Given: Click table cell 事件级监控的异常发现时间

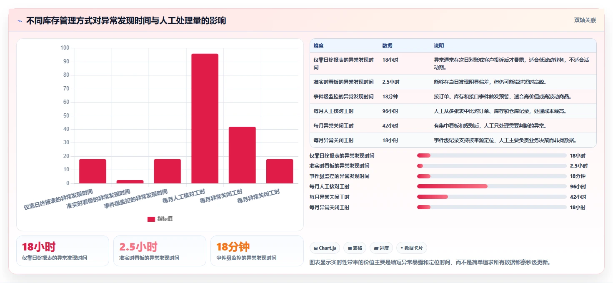Looking at the screenshot, I should tap(343, 97).
